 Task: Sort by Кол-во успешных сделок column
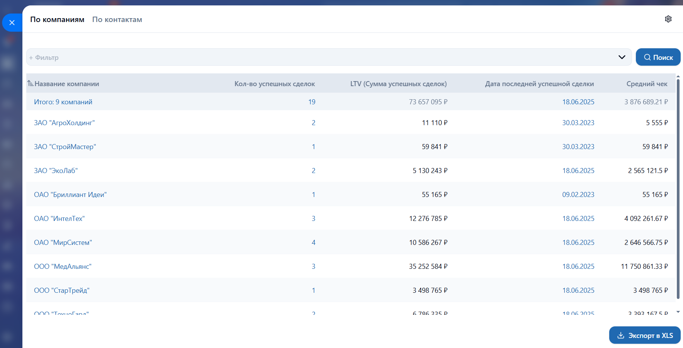pyautogui.click(x=274, y=84)
